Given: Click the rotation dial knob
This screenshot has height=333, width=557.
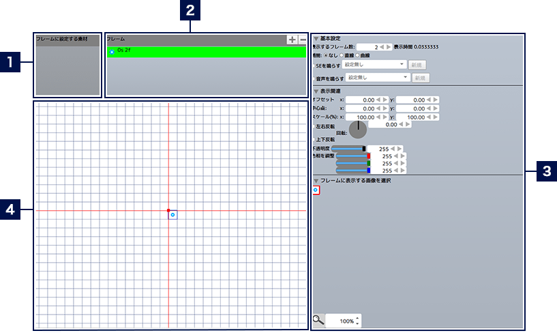Looking at the screenshot, I should (x=357, y=130).
